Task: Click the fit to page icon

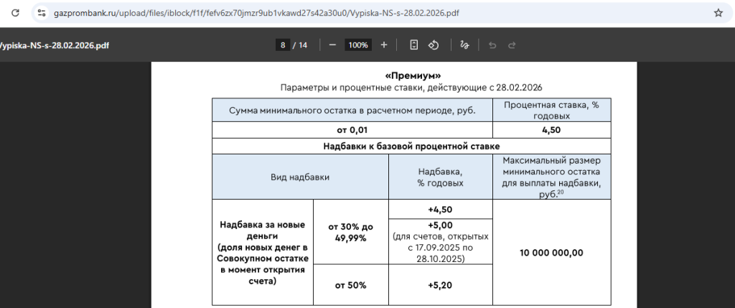Action: coord(414,45)
